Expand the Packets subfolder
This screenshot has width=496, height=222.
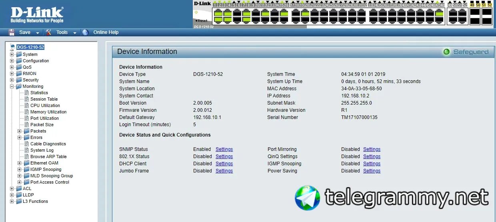click(20, 131)
